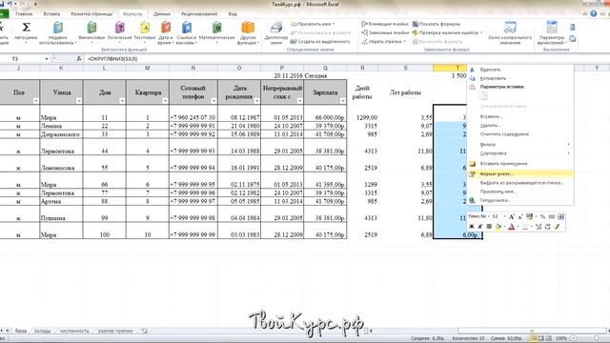Click Percent Style in the mini toolbar
The width and height of the screenshot is (610, 343).
click(542, 216)
